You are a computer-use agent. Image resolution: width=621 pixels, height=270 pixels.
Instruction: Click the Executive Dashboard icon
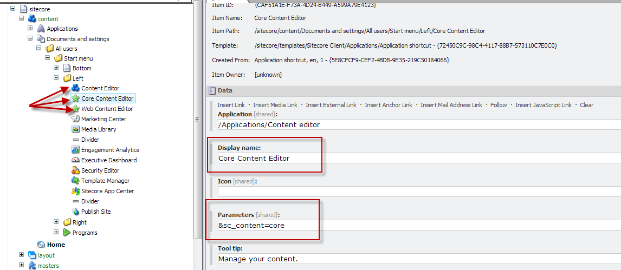pyautogui.click(x=76, y=160)
